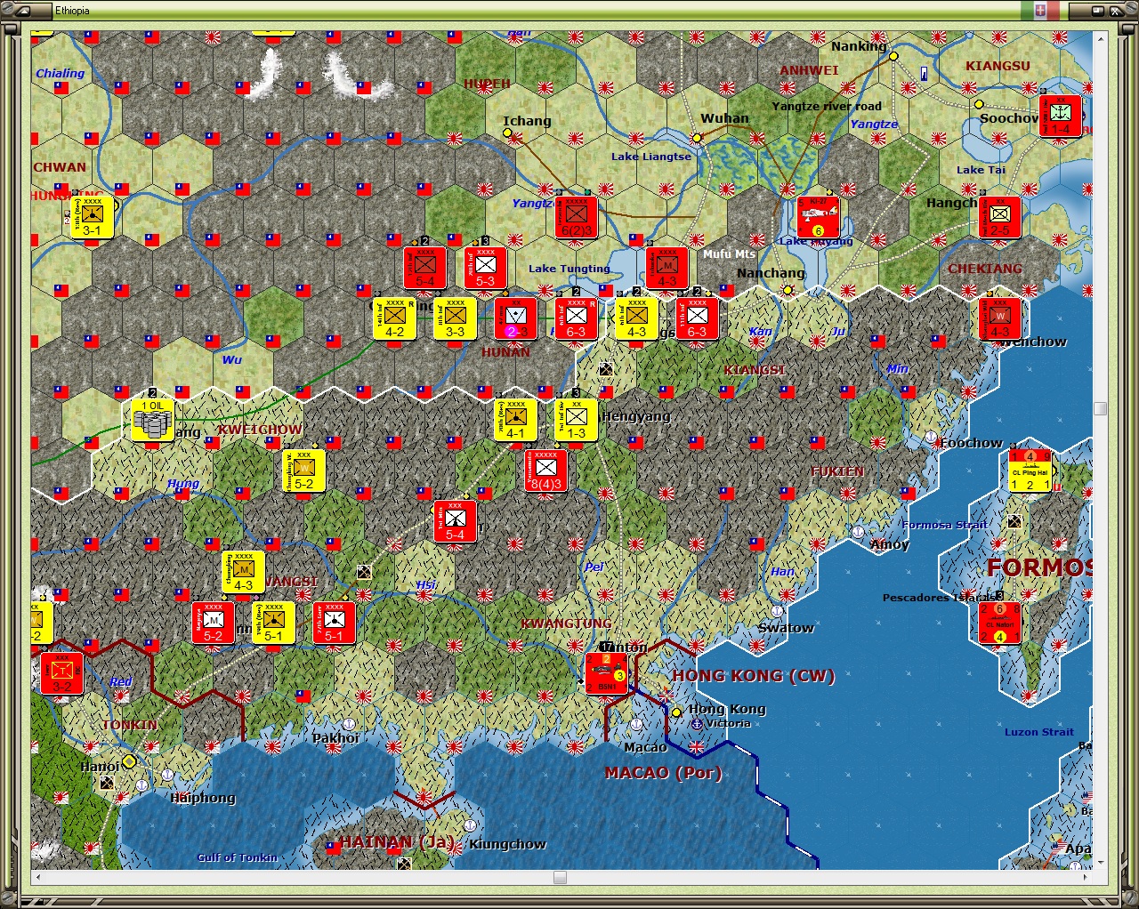This screenshot has width=1139, height=909.
Task: Select the red 5-2 unit marked M
Action: [213, 623]
